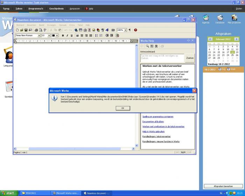This screenshot has width=245, height=196.
Task: Open 'Rondleidingen: nieuwe functies in Works' link
Action: pos(161,142)
